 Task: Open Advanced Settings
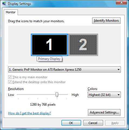coord(104,112)
